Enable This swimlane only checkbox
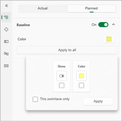This screenshot has height=121, width=122. tap(35, 99)
